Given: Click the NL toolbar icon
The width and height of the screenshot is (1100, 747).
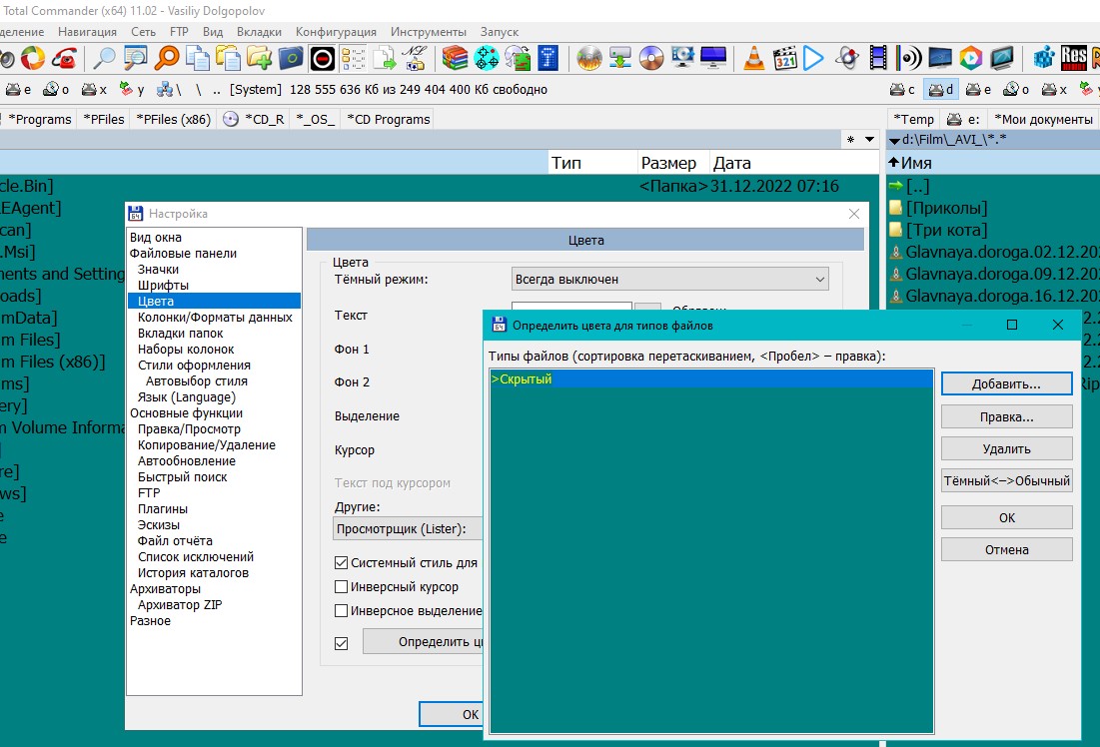Looking at the screenshot, I should point(415,58).
